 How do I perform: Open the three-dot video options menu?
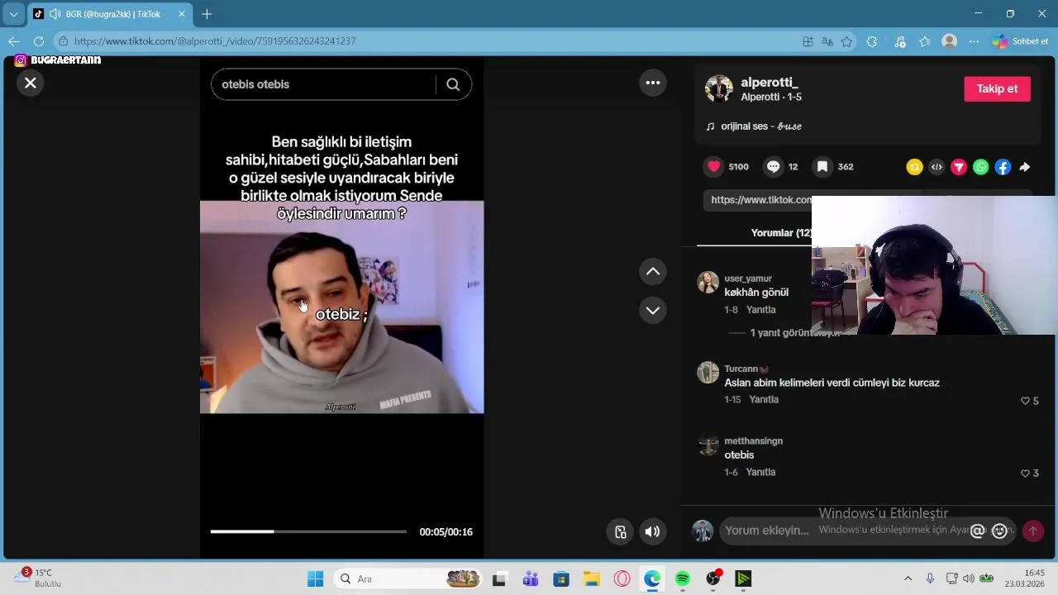click(653, 82)
